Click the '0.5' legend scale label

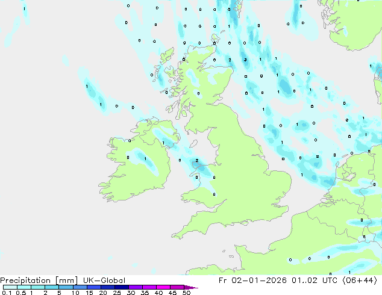click(x=21, y=293)
